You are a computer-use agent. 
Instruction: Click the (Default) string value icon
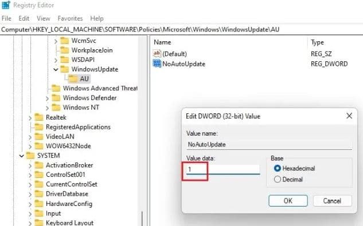157,54
